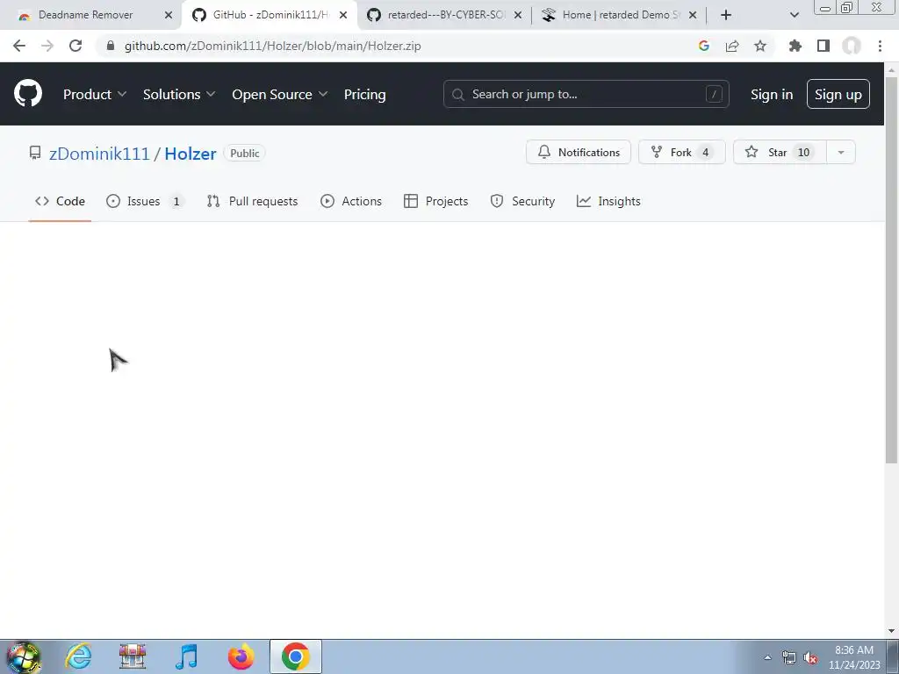The width and height of the screenshot is (899, 674).
Task: Click the lock icon in the address bar
Action: [111, 46]
